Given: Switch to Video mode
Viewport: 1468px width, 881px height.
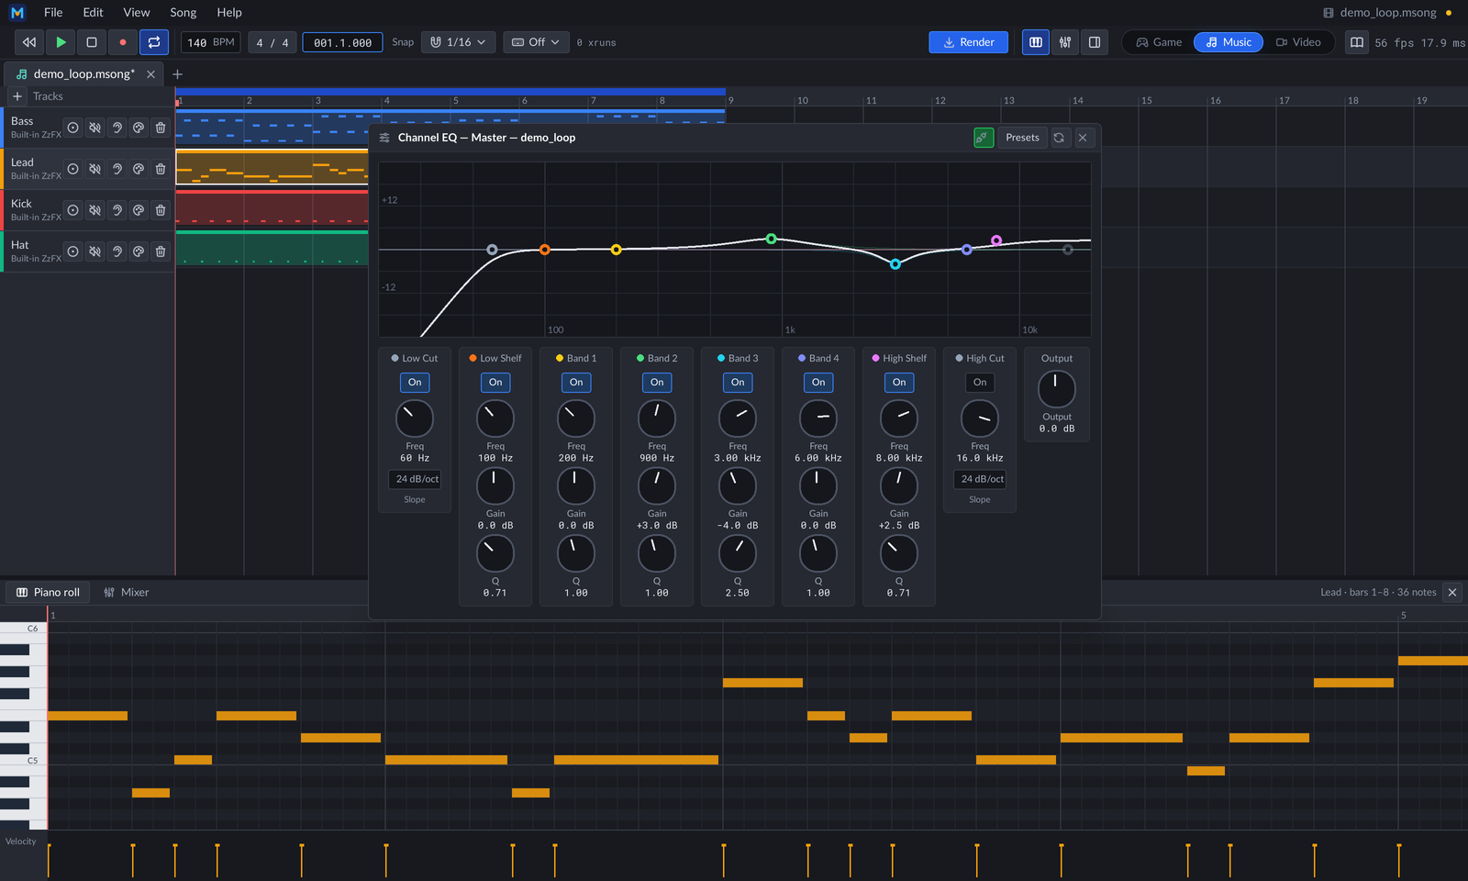Looking at the screenshot, I should point(1298,42).
